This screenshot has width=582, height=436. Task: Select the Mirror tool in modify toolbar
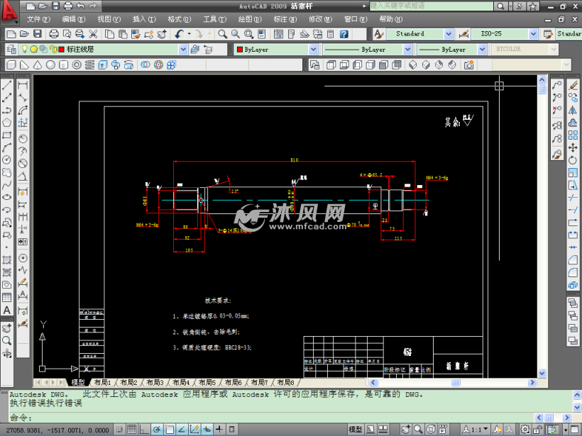pos(573,111)
